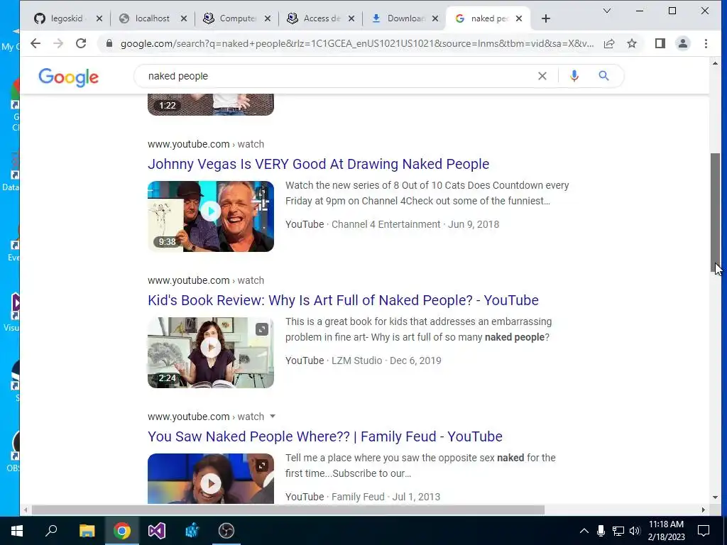Image resolution: width=727 pixels, height=545 pixels.
Task: Click the page scroll down arrow
Action: [715, 497]
